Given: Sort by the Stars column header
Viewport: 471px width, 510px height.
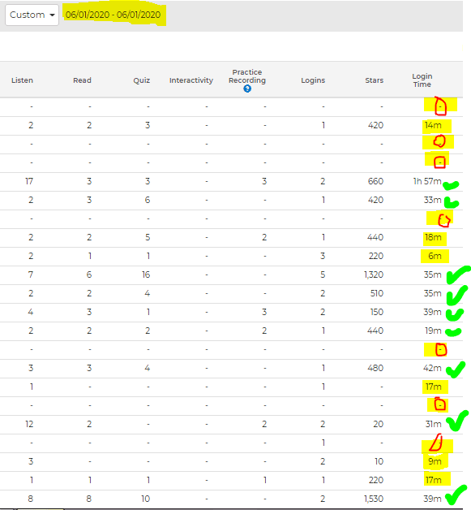Looking at the screenshot, I should [x=375, y=80].
